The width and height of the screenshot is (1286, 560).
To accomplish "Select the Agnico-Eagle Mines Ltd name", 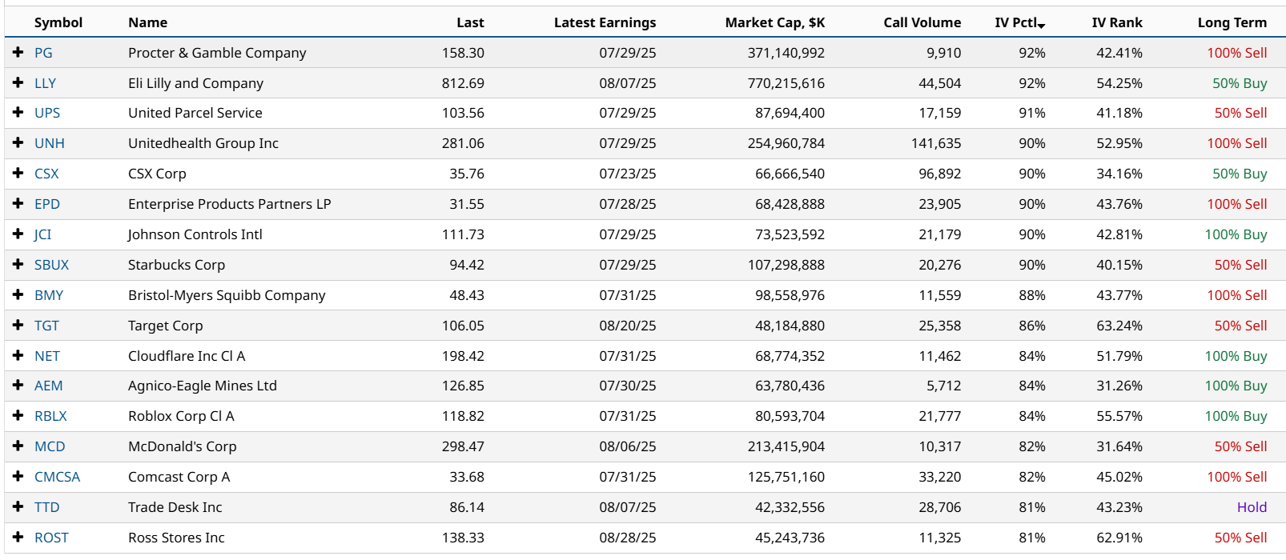I will tap(203, 386).
